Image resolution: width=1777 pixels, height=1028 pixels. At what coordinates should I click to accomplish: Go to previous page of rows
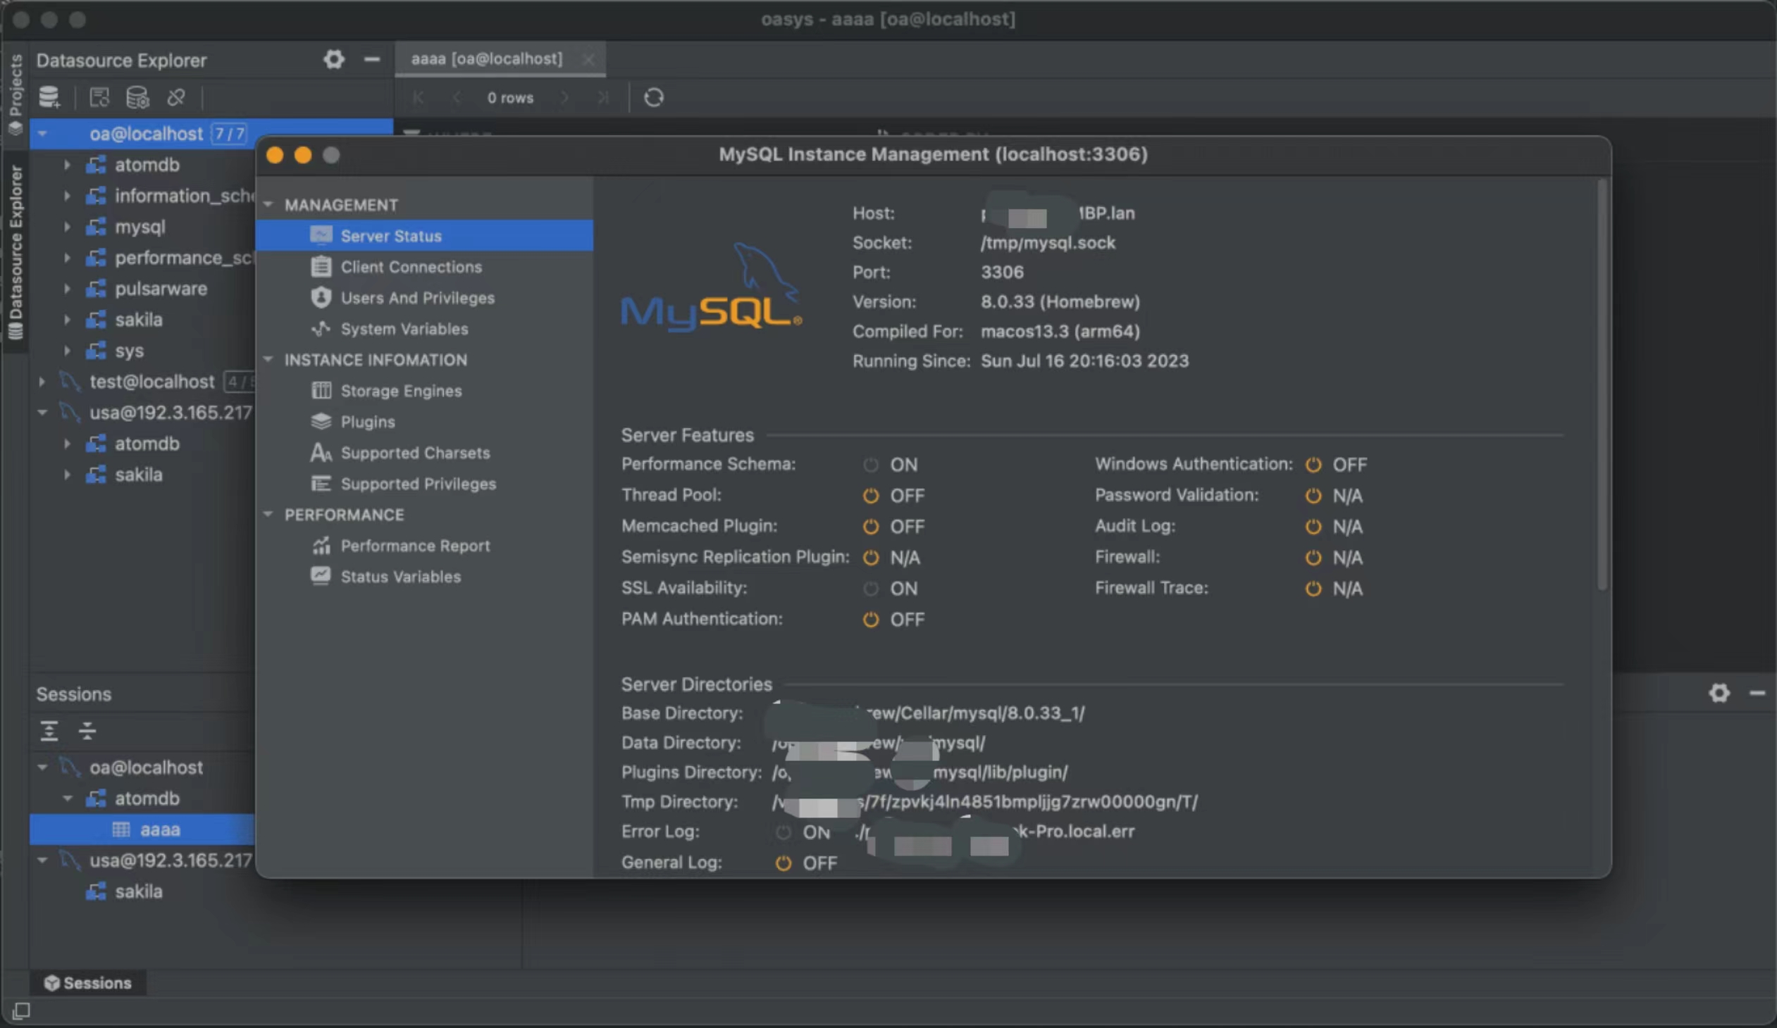coord(457,98)
